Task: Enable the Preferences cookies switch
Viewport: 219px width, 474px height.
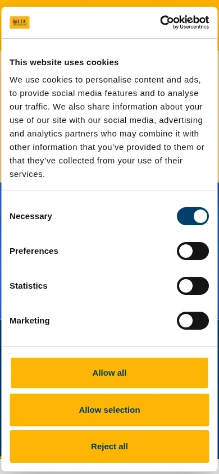Action: click(193, 251)
